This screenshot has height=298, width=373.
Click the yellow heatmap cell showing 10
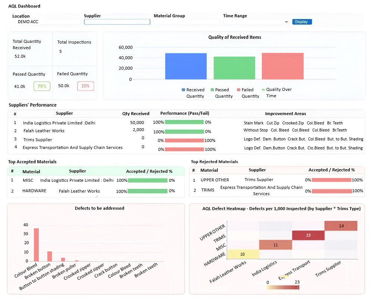[243, 254]
